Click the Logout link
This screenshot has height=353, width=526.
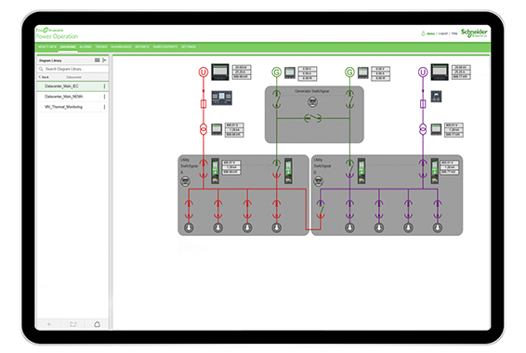coord(443,33)
